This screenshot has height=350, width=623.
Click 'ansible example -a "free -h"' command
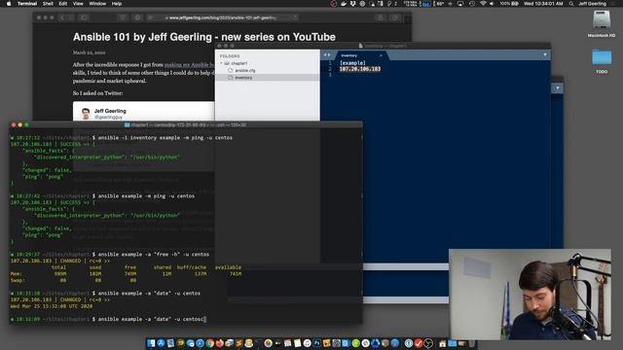(x=154, y=255)
